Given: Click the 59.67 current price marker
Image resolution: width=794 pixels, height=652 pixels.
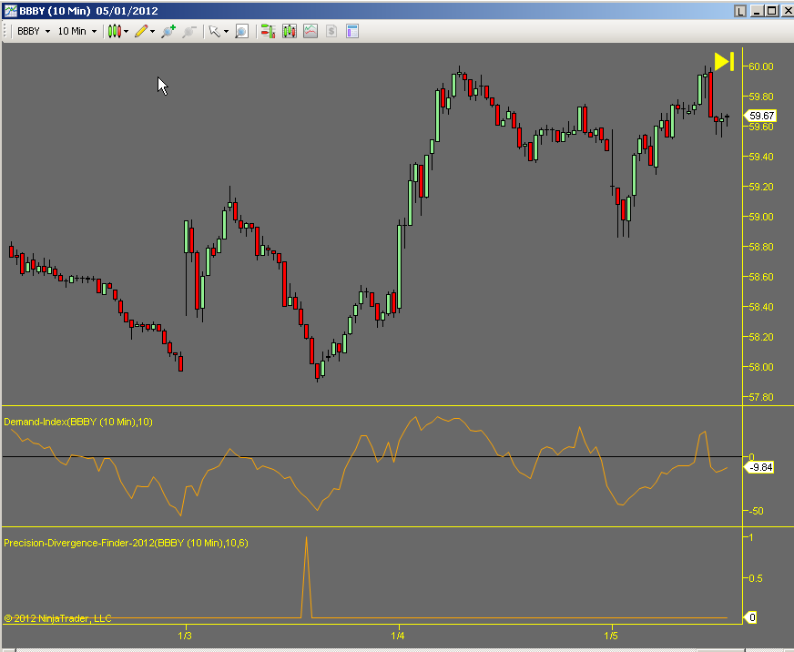Looking at the screenshot, I should pyautogui.click(x=760, y=116).
